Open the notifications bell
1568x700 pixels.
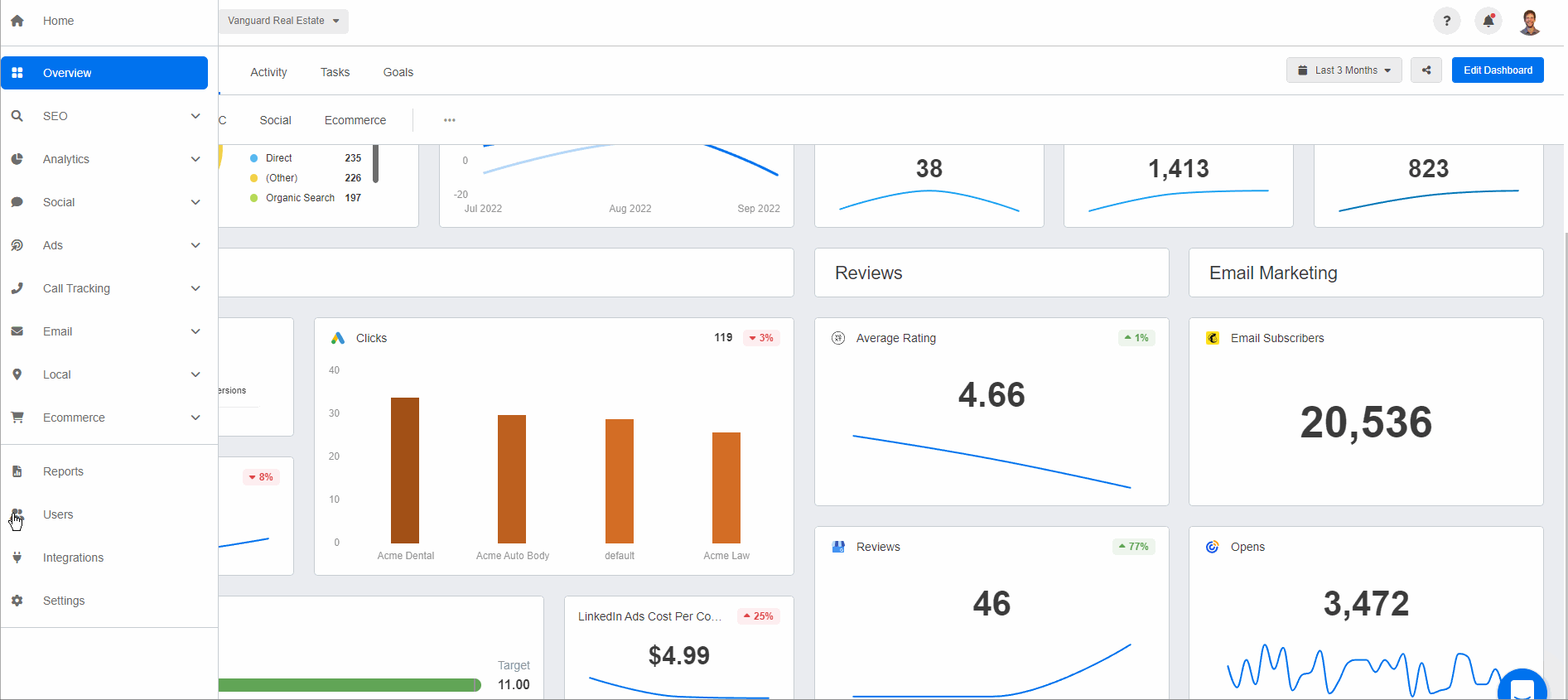coord(1488,22)
